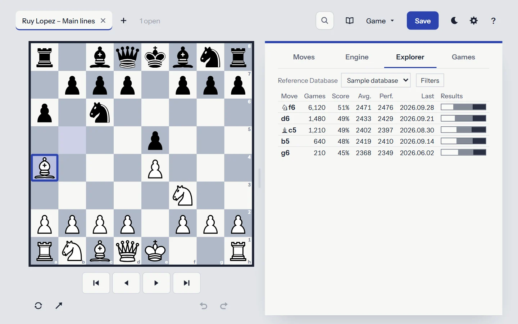Click the white pawn on e4

[155, 168]
